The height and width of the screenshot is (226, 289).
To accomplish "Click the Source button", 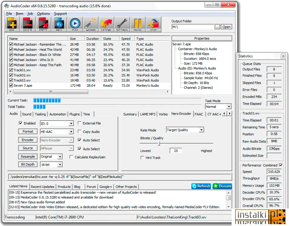I will (28, 148).
